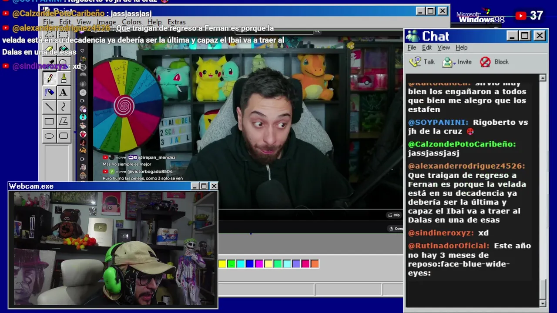
Task: Click the Clip button on the video
Action: [394, 215]
